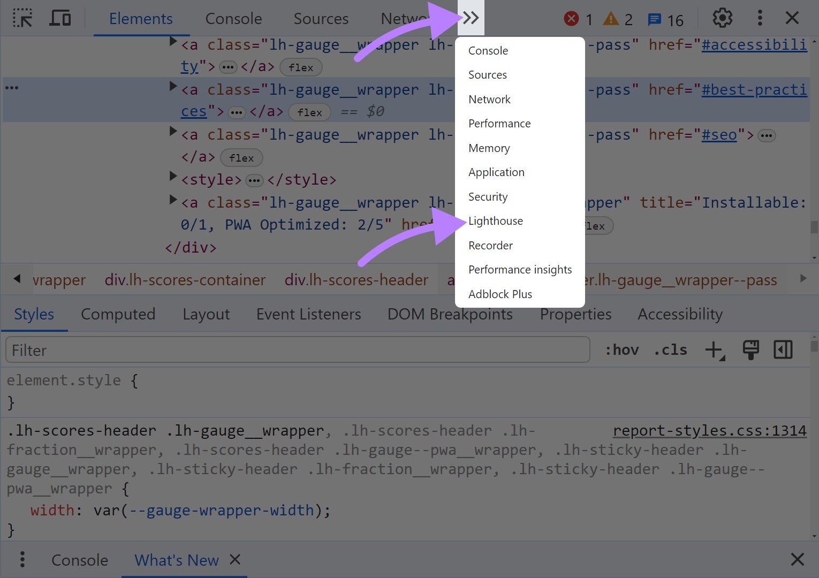Toggle the .cls element classes panel
Screen dimensions: 819x578
(670, 350)
